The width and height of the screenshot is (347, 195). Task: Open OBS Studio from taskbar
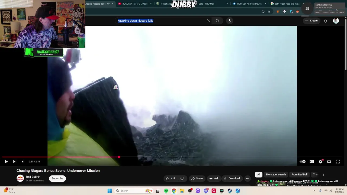tap(190, 191)
